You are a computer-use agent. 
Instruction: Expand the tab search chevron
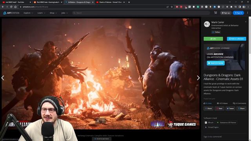[x=230, y=2]
